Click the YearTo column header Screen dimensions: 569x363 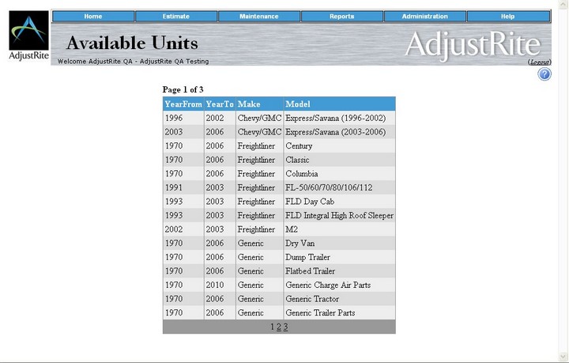220,104
